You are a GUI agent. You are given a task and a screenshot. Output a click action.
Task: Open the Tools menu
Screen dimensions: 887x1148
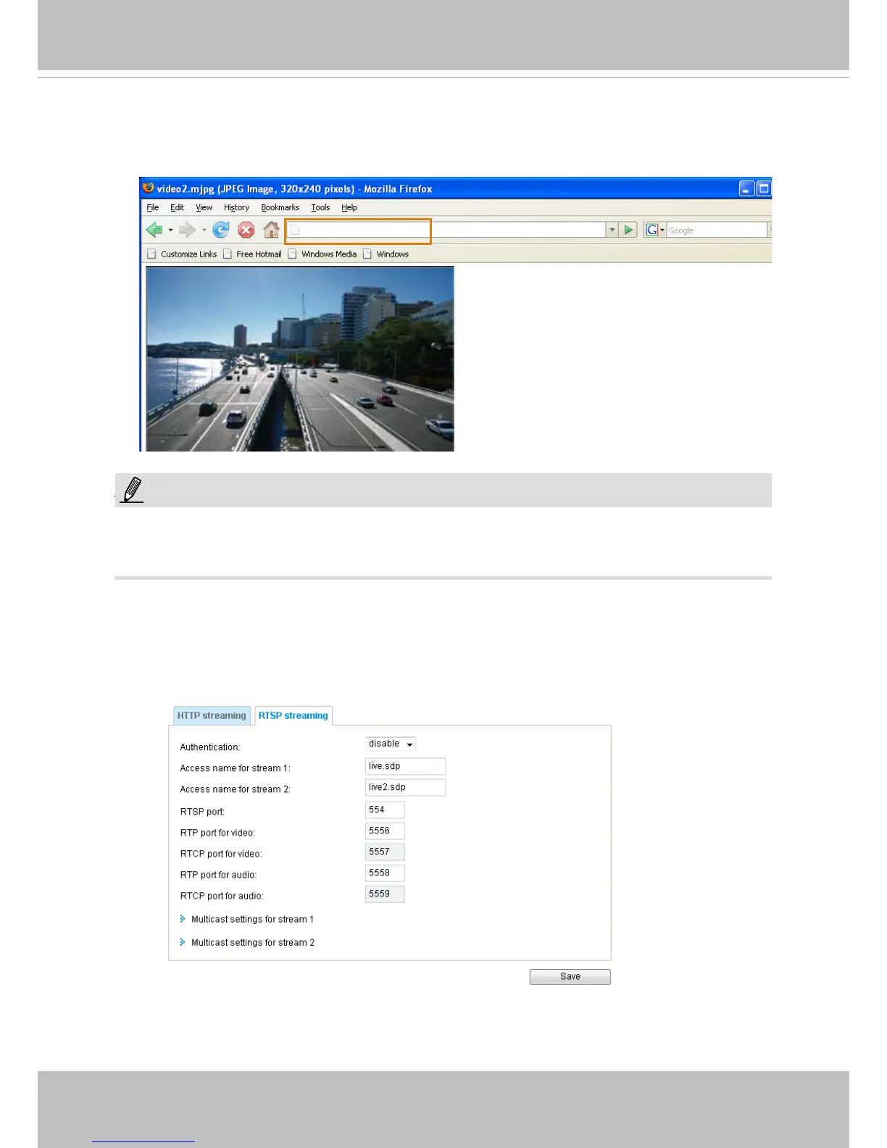pos(320,207)
